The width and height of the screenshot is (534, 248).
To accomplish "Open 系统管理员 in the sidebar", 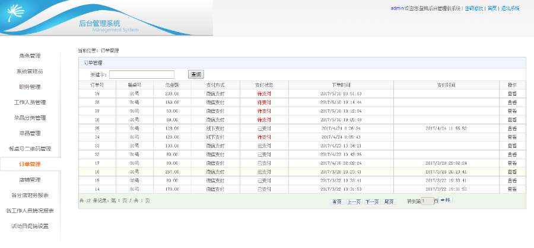I will [30, 72].
